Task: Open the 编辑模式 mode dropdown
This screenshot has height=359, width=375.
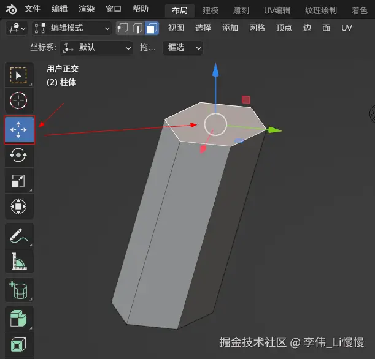Action: click(72, 28)
